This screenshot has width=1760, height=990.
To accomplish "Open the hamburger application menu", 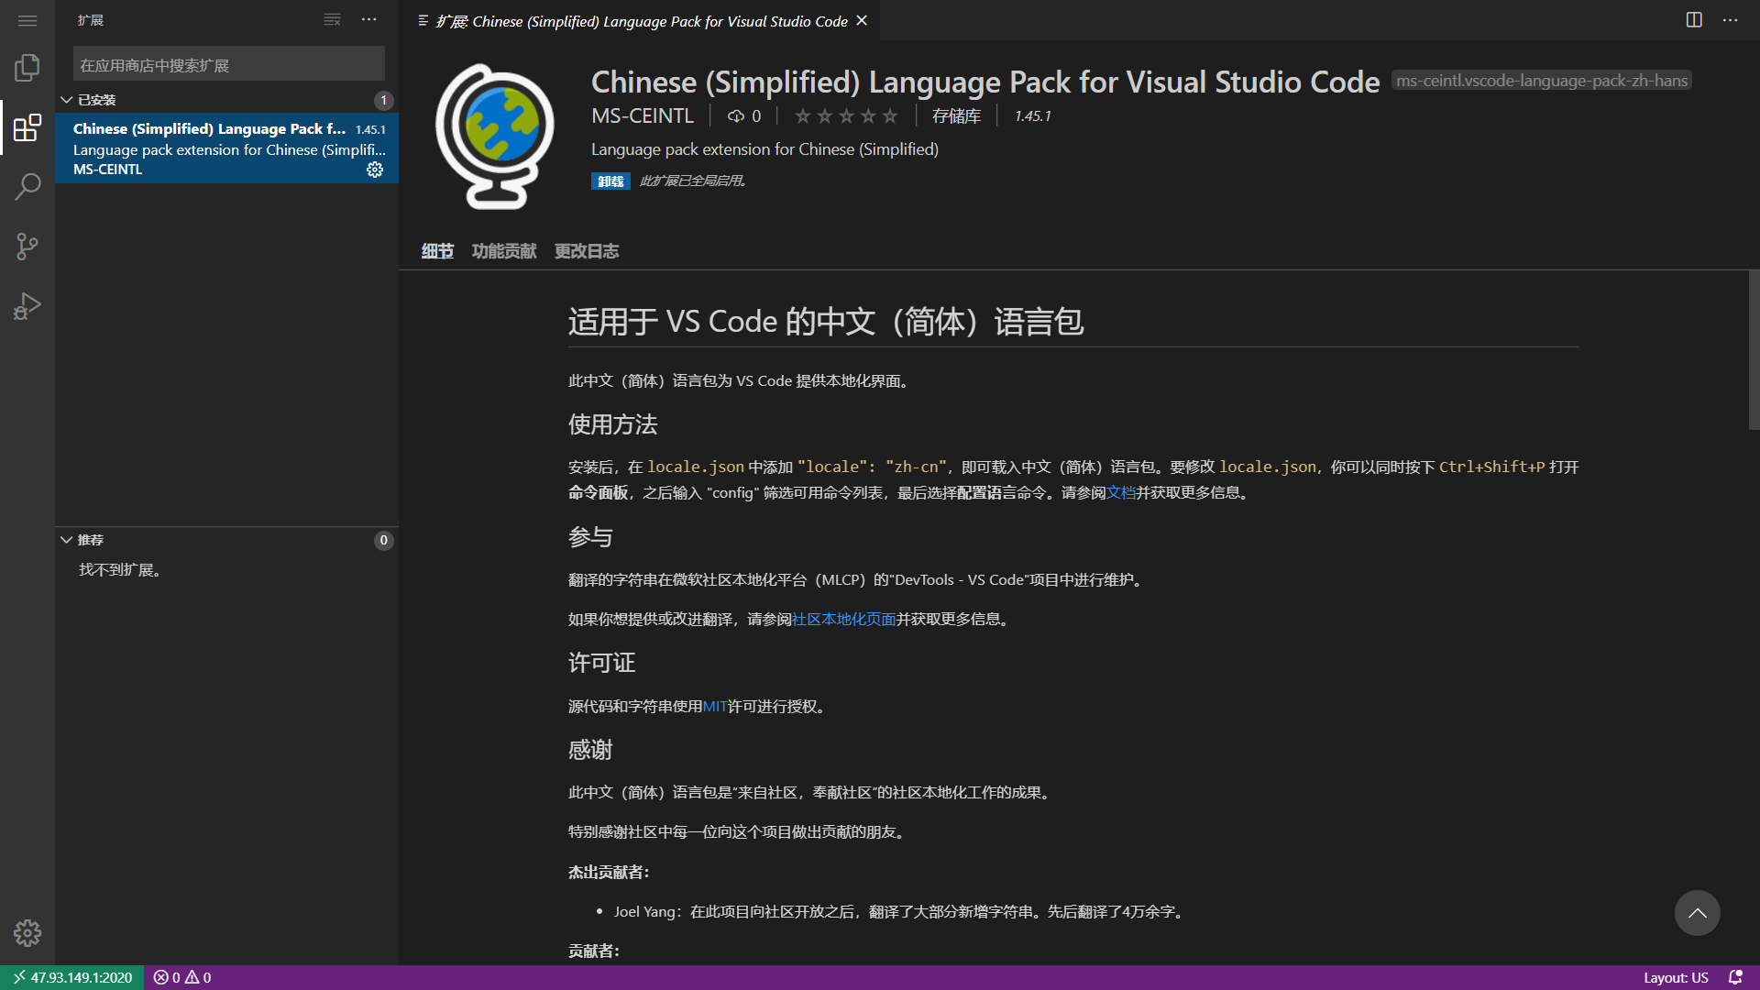I will pyautogui.click(x=27, y=20).
